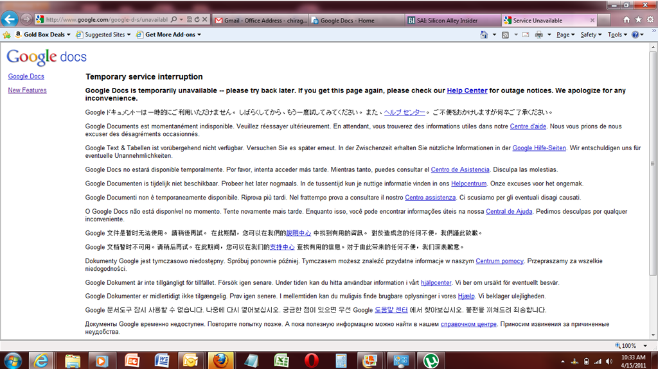Open the Google Hilfe-Seiten link
This screenshot has width=658, height=369.
[x=539, y=148]
